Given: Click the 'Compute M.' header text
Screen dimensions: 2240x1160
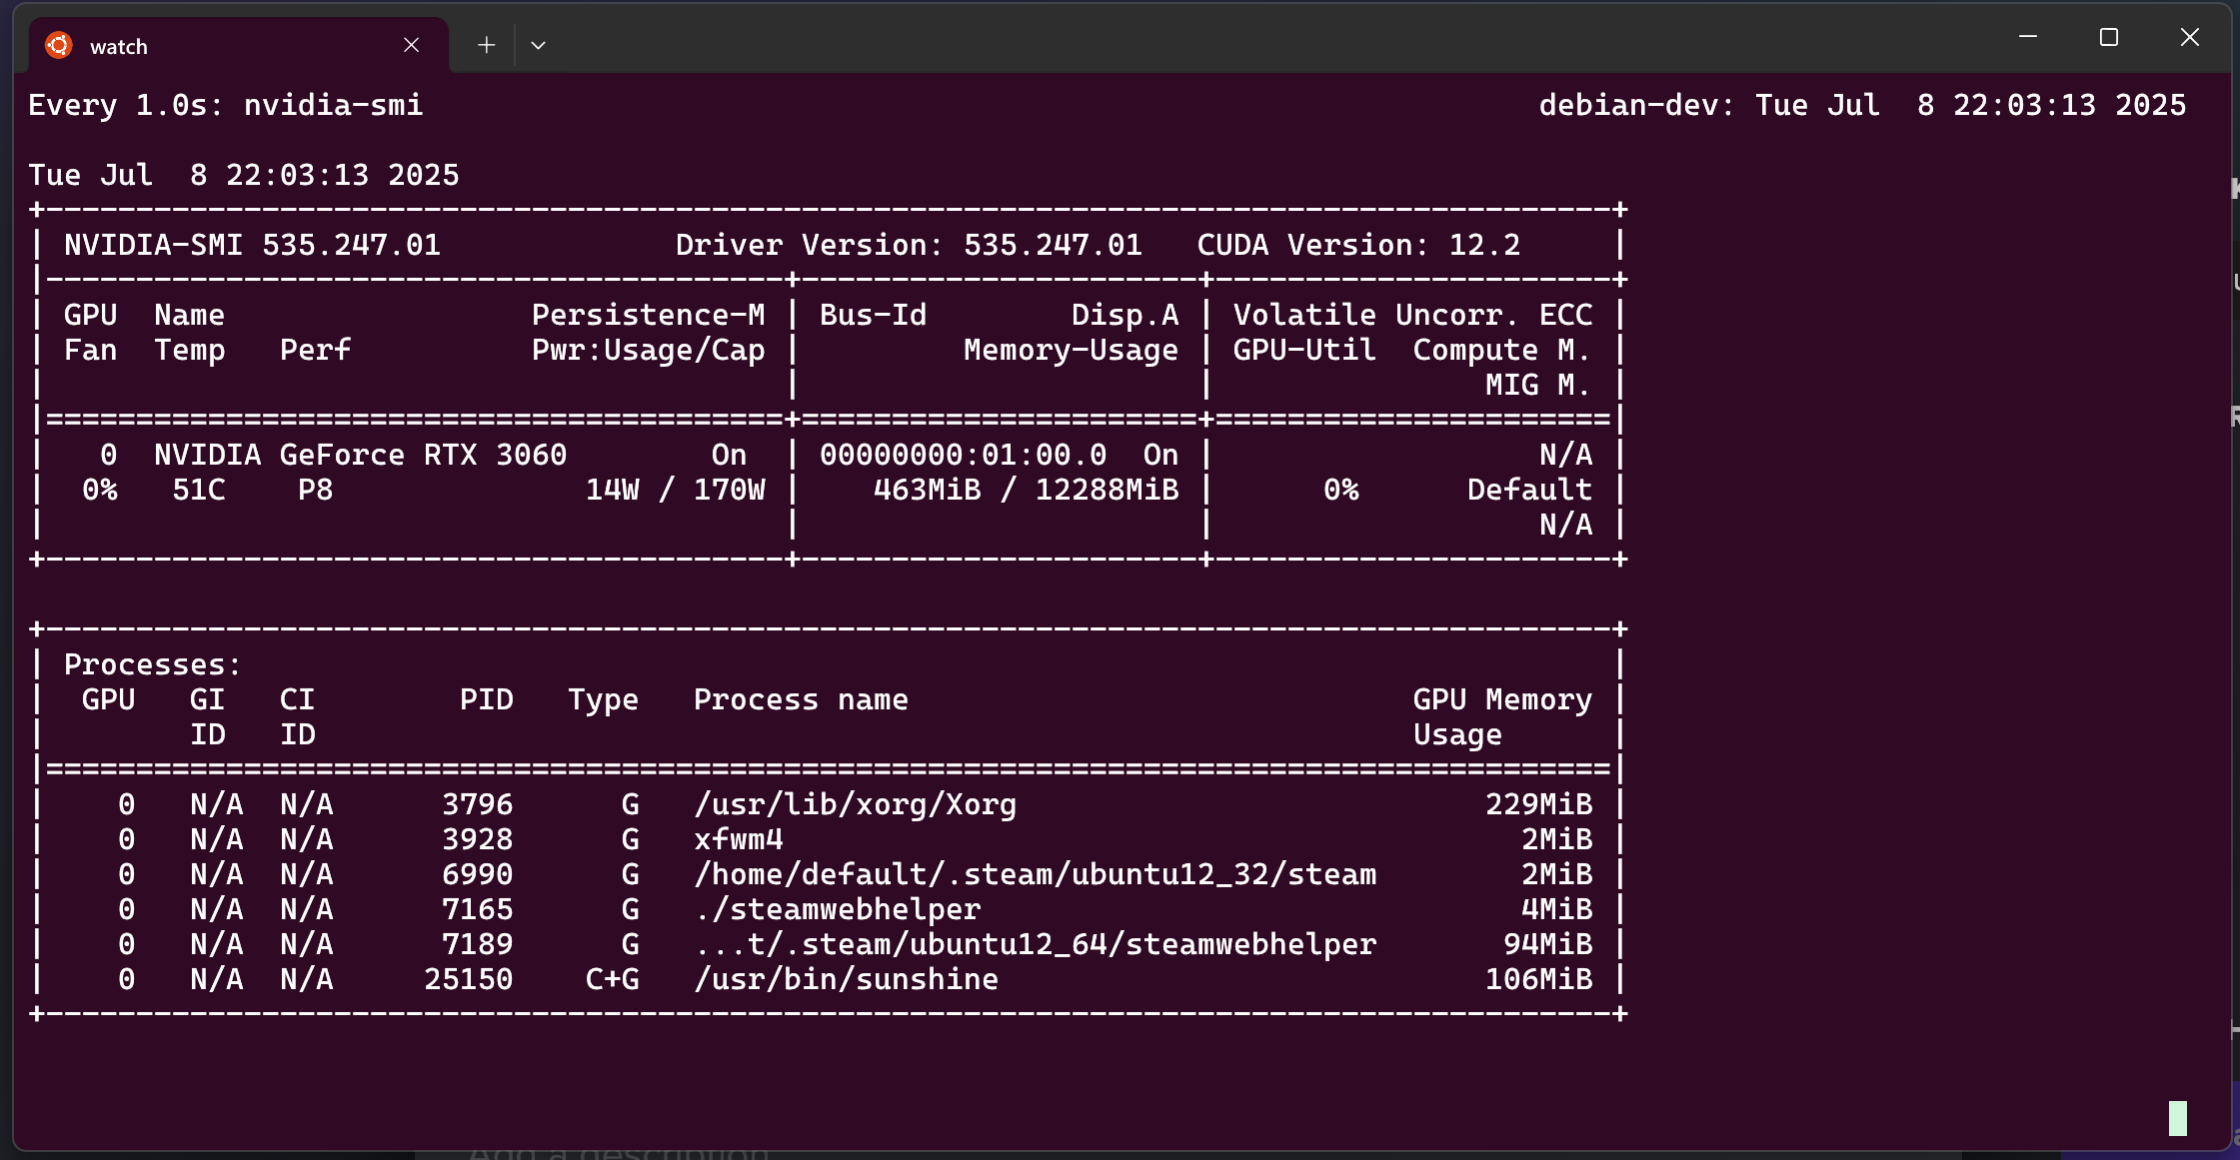Looking at the screenshot, I should (1501, 350).
